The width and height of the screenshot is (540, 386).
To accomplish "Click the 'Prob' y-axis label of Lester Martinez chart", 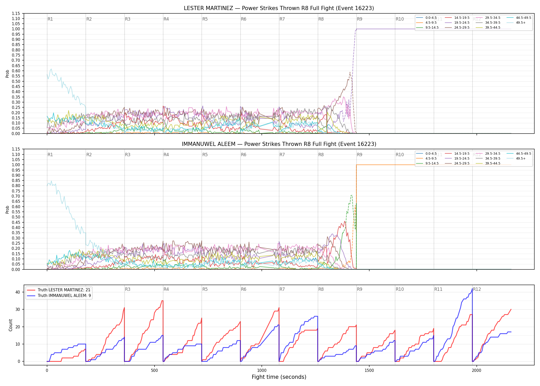I will point(7,74).
